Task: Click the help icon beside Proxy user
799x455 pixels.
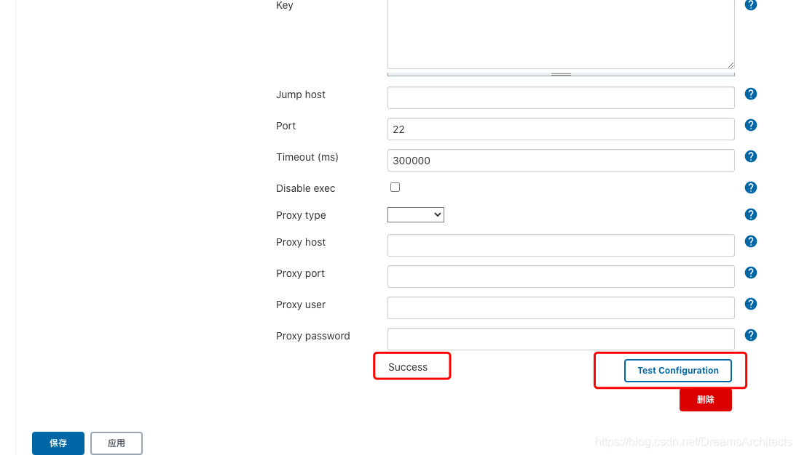Action: (x=751, y=304)
